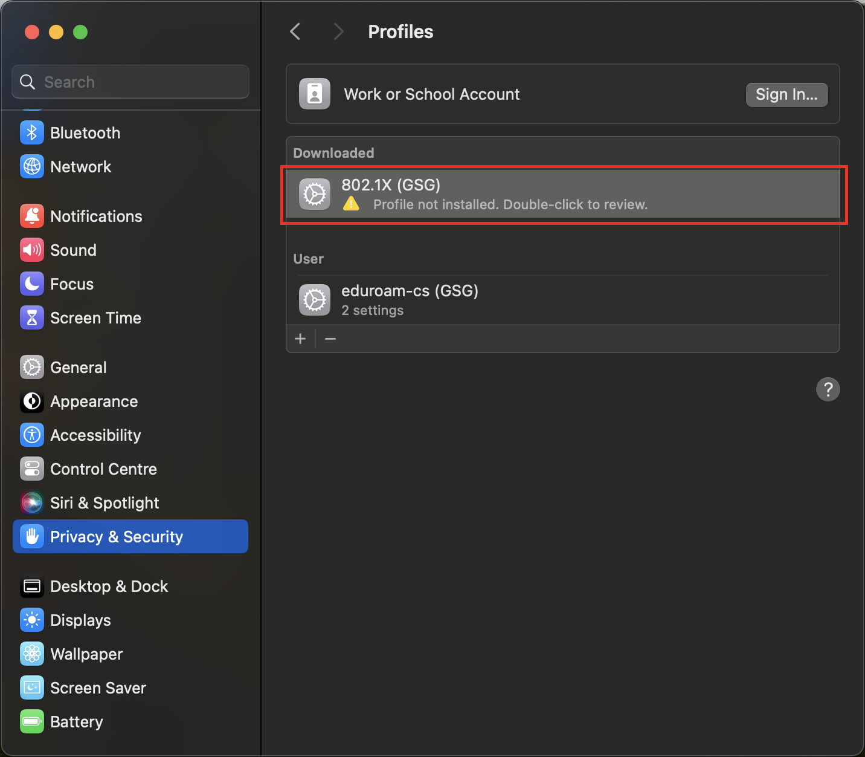865x757 pixels.
Task: Click the Notifications bell icon
Action: pos(32,216)
